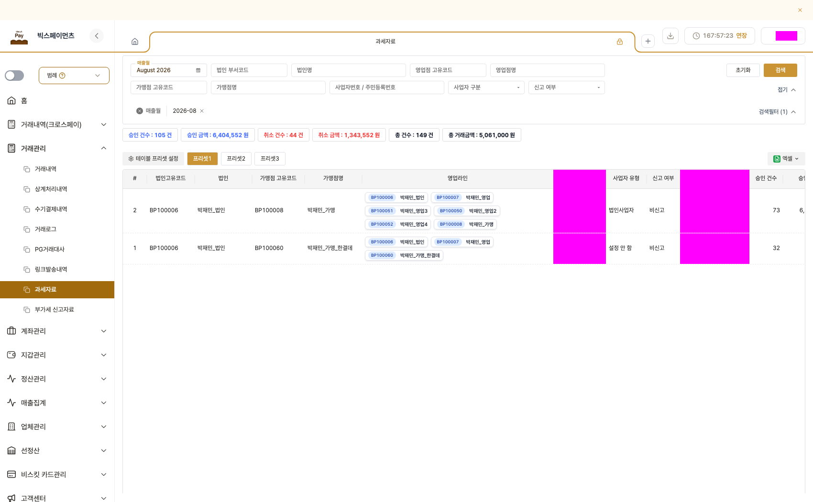Clear the 매출월 filter with circle-x icon
The image size is (813, 502).
140,111
